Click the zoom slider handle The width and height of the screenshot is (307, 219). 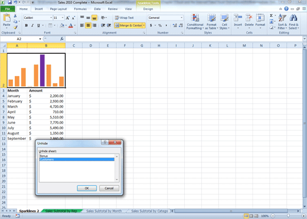[x=288, y=216]
